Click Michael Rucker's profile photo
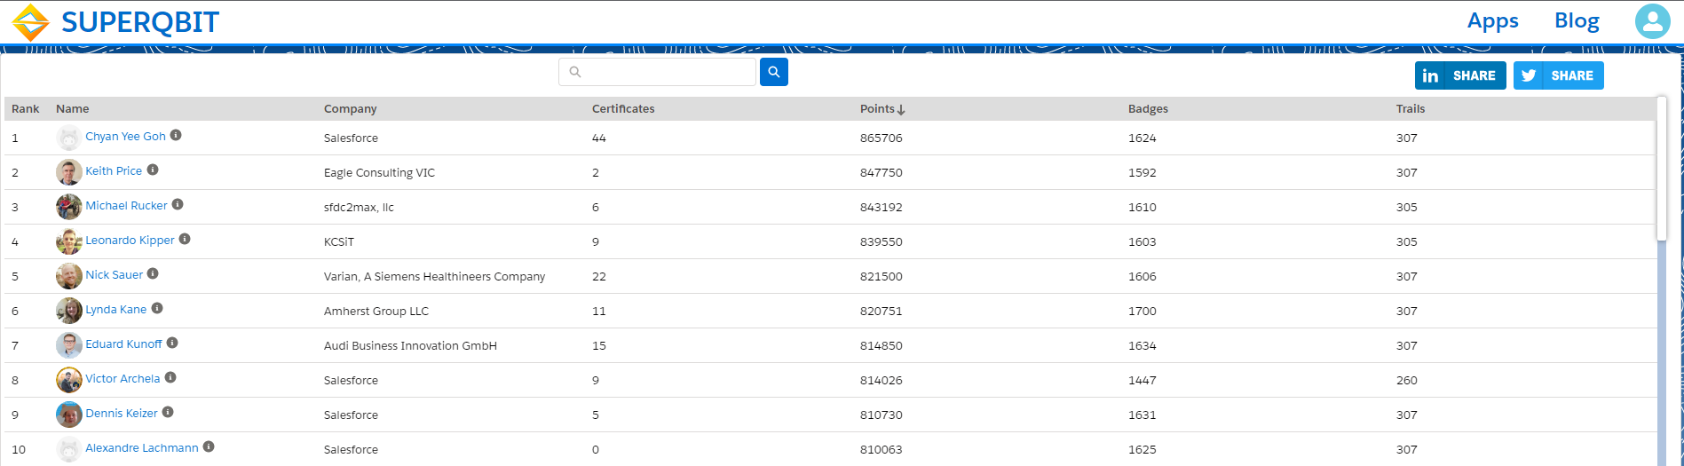The height and width of the screenshot is (466, 1684). click(69, 207)
